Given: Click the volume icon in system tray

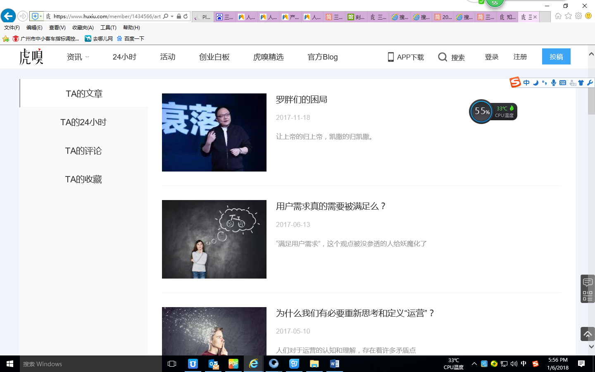Looking at the screenshot, I should coord(514,364).
